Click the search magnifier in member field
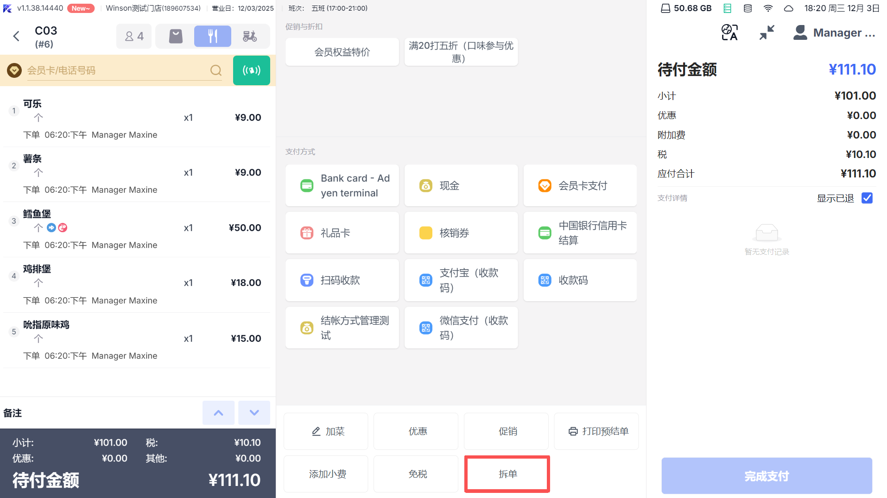The image size is (887, 498). pos(215,70)
